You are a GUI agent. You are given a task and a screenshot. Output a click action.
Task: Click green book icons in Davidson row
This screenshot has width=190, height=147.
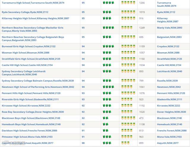106,130
